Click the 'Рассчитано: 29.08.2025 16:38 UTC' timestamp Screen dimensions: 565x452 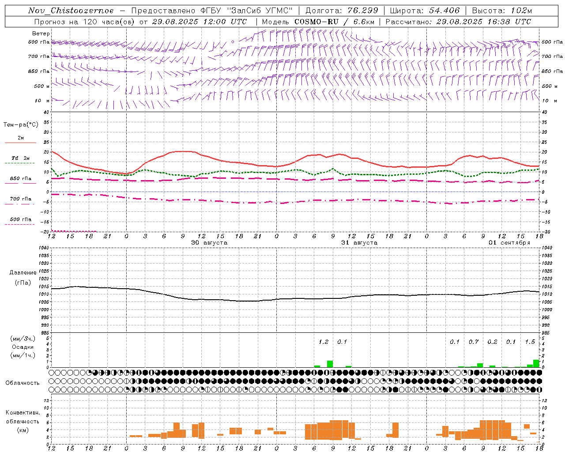(458, 22)
